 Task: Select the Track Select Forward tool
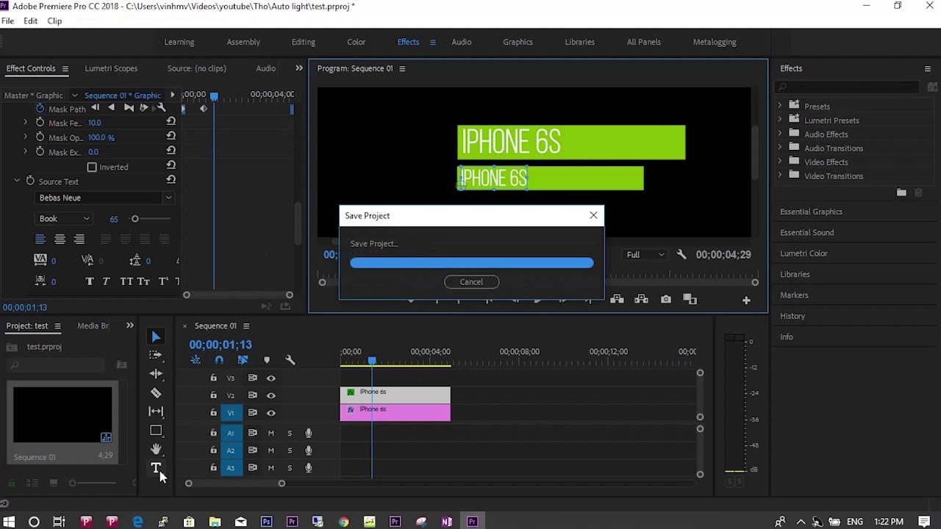coord(156,355)
